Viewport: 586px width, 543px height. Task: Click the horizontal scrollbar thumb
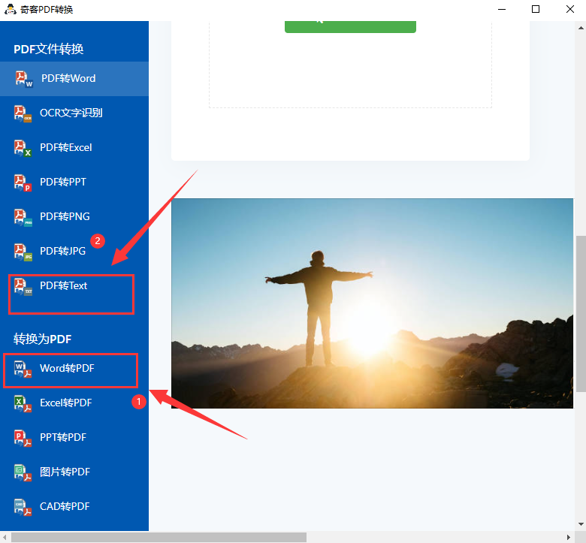pyautogui.click(x=159, y=538)
